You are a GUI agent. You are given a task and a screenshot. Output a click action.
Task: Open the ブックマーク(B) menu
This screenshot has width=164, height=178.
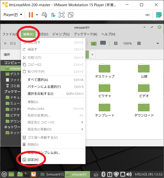85,34
